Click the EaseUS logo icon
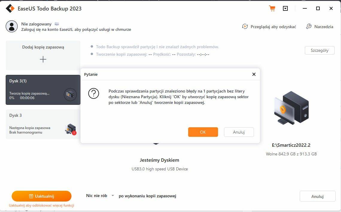Image resolution: width=341 pixels, height=212 pixels. [10, 8]
